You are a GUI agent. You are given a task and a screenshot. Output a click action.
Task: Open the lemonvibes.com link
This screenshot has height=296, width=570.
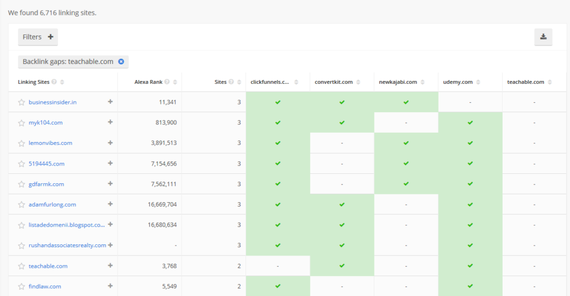click(51, 143)
